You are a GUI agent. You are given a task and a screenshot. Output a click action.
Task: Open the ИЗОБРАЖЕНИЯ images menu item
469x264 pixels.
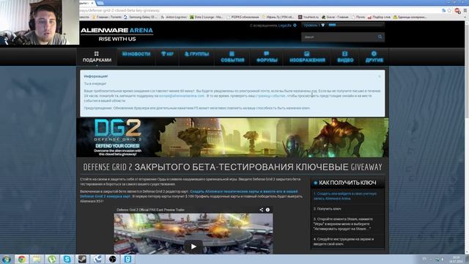point(307,57)
